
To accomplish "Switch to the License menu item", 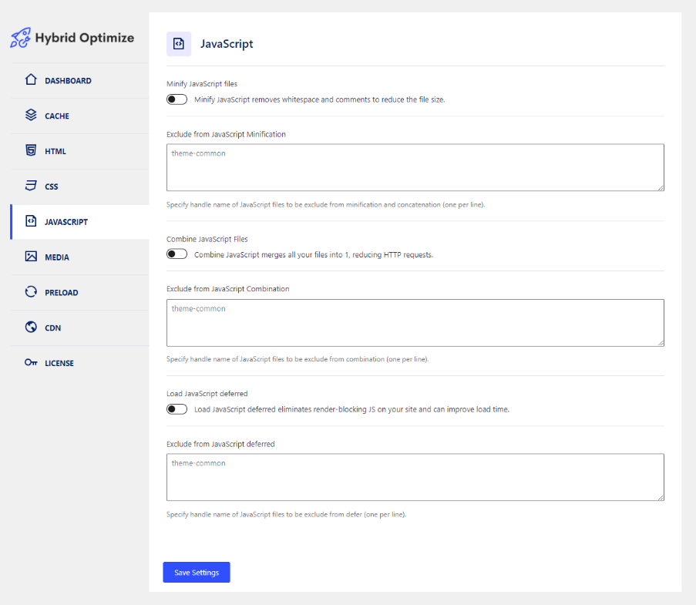I will [59, 363].
